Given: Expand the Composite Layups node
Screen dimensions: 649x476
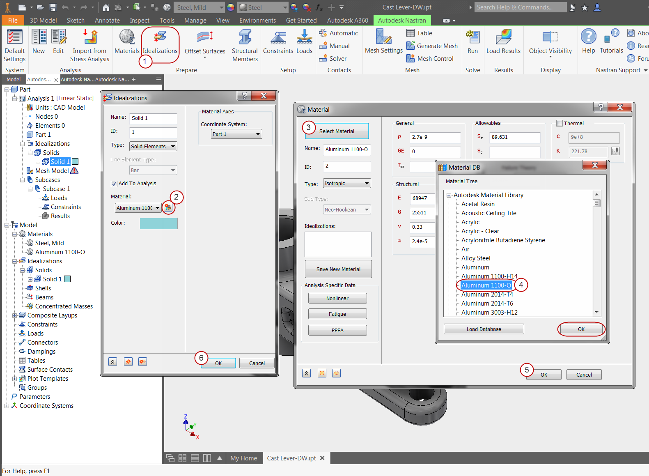Looking at the screenshot, I should [x=15, y=315].
